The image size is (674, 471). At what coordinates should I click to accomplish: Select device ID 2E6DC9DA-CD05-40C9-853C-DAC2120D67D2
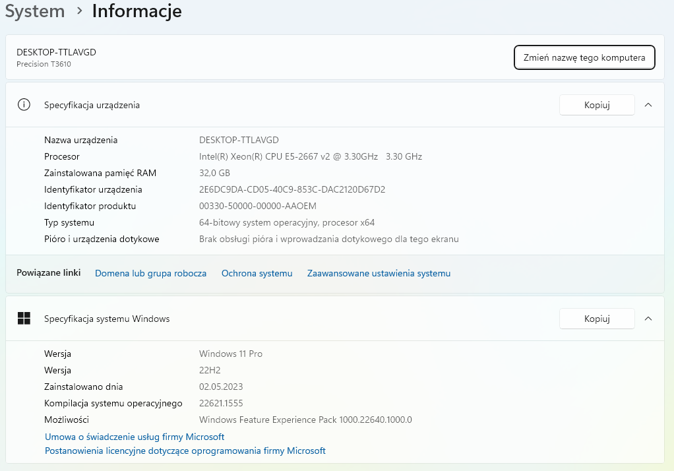(292, 189)
